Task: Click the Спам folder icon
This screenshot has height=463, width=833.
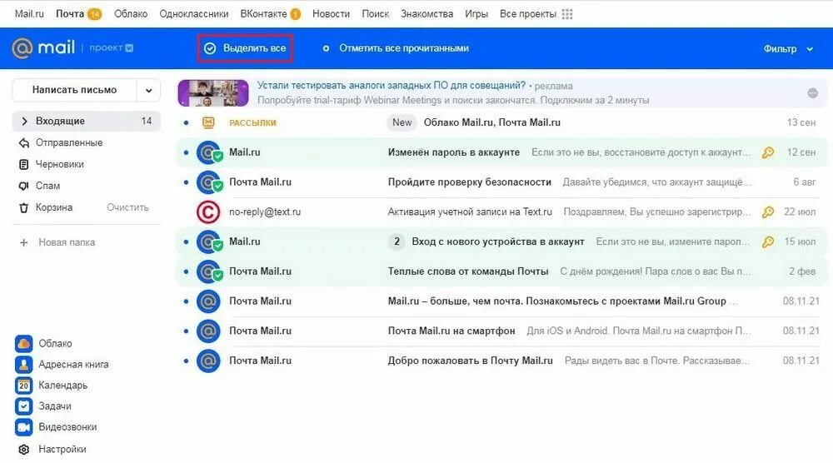Action: [23, 186]
